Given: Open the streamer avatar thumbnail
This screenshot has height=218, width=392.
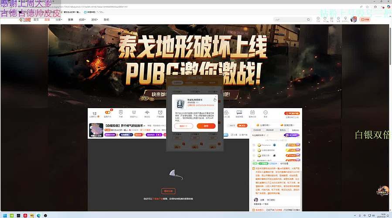Looking at the screenshot, I should pyautogui.click(x=96, y=130).
